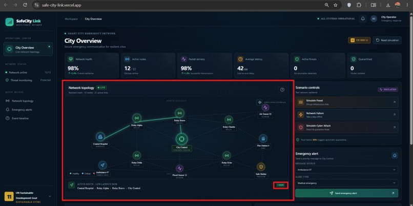Click the UN SDG 11 badge
The height and width of the screenshot is (206, 413).
pyautogui.click(x=359, y=40)
